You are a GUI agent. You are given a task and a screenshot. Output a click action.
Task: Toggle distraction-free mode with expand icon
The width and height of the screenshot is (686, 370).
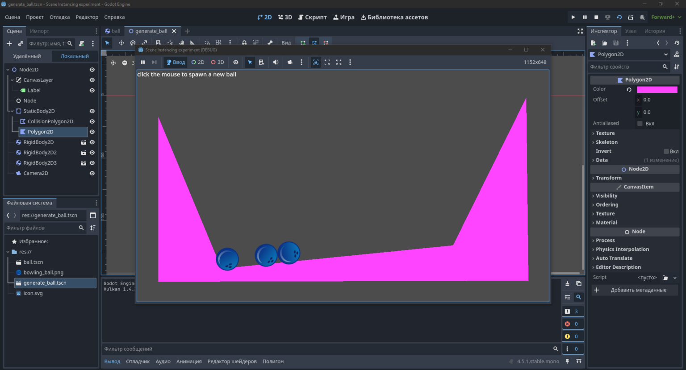pyautogui.click(x=580, y=31)
